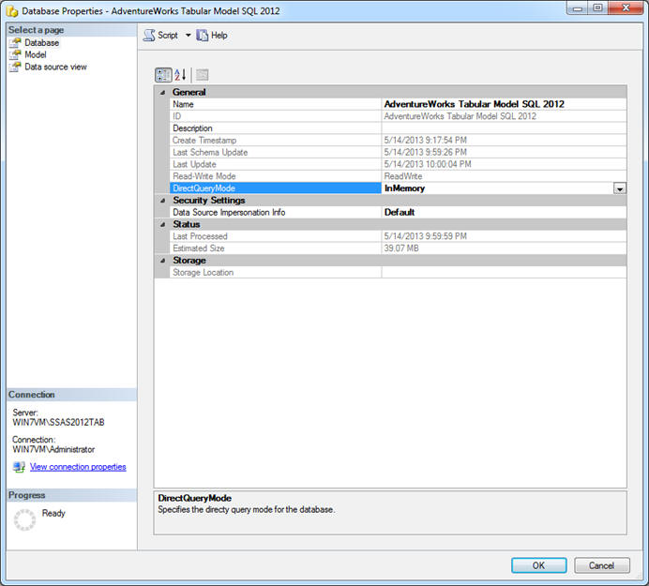The height and width of the screenshot is (586, 649).
Task: Click the Help toolbar button
Action: click(x=212, y=36)
